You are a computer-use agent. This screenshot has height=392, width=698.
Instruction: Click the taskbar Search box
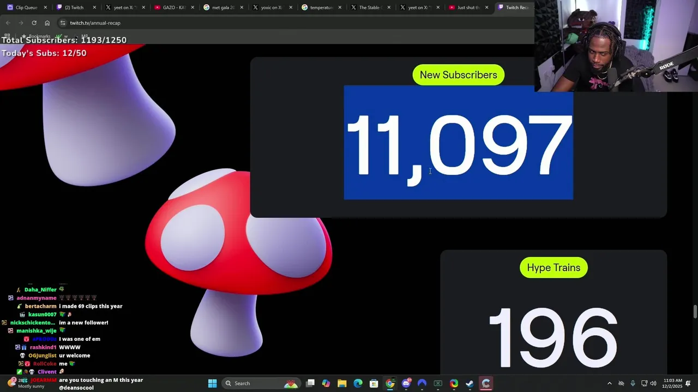[x=261, y=383]
